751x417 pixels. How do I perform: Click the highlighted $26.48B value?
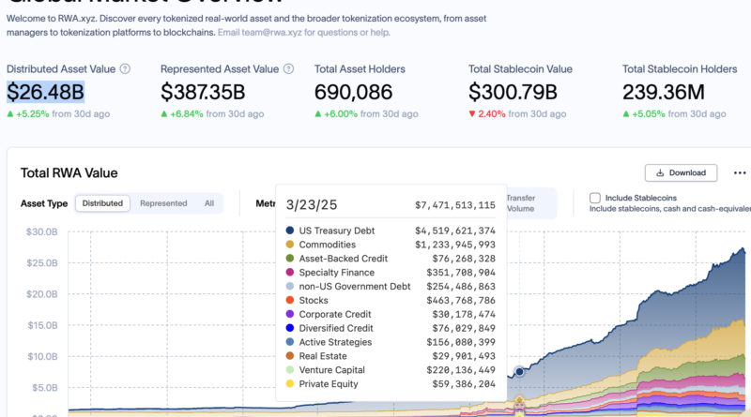(x=46, y=92)
